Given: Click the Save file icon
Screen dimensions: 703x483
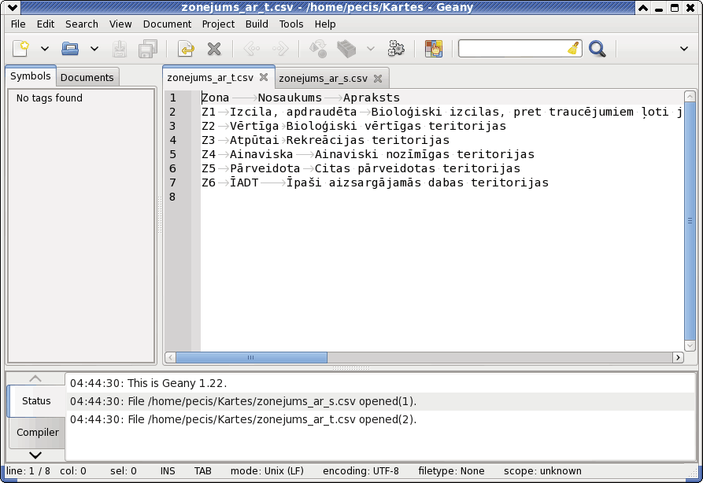Looking at the screenshot, I should [119, 49].
